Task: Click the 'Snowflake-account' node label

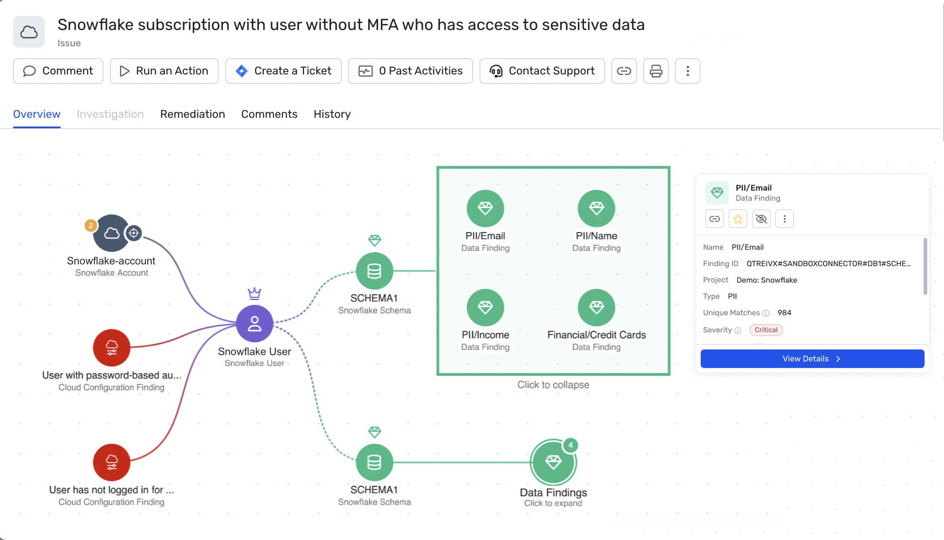Action: coord(111,261)
